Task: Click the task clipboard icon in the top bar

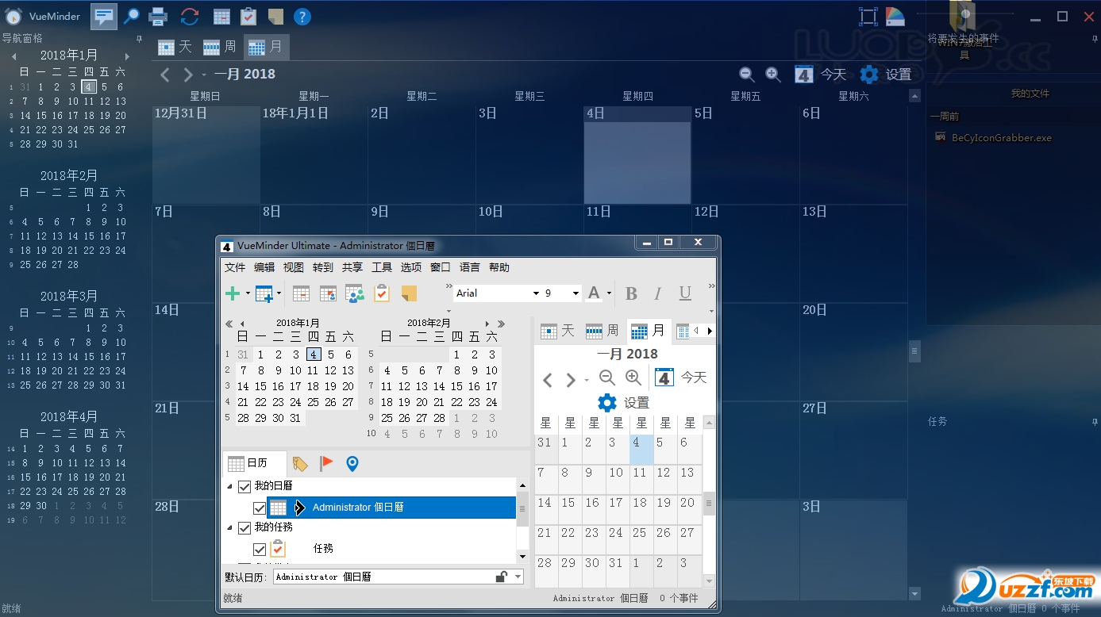Action: coord(248,16)
